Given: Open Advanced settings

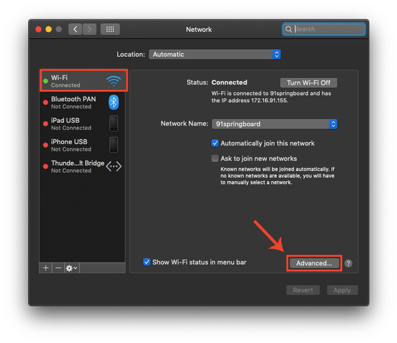Looking at the screenshot, I should pyautogui.click(x=314, y=263).
